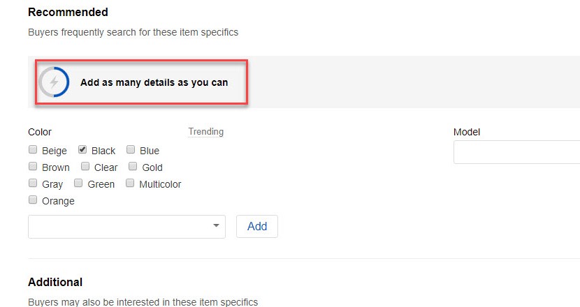Tick the Blue color checkbox

coord(131,149)
